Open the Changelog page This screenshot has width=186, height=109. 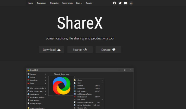point(54,3)
